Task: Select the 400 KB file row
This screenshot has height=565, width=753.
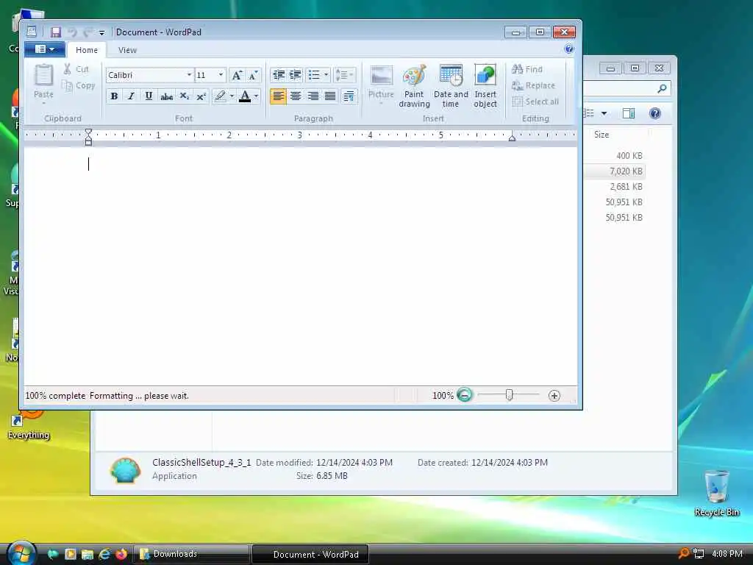Action: pos(615,156)
